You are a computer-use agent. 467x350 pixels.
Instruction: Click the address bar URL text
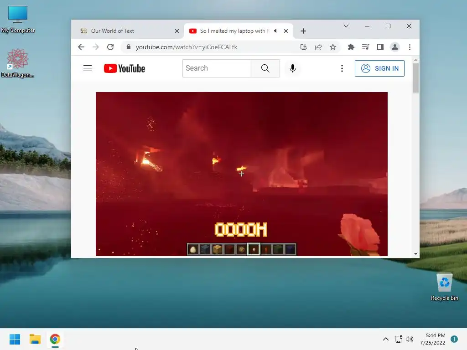click(x=187, y=47)
